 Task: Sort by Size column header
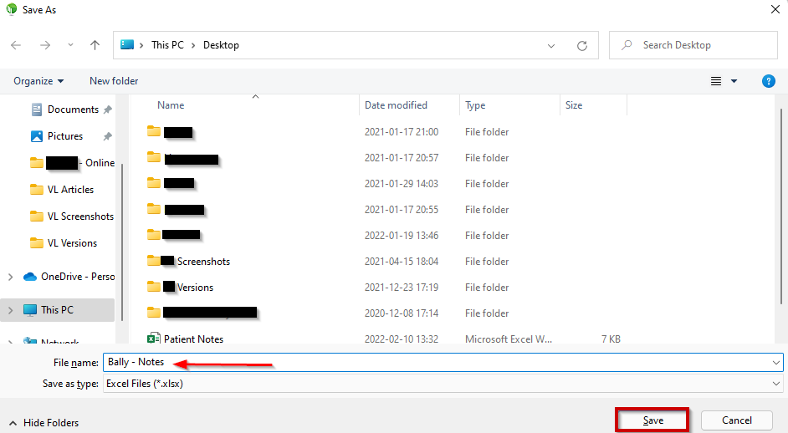[574, 105]
